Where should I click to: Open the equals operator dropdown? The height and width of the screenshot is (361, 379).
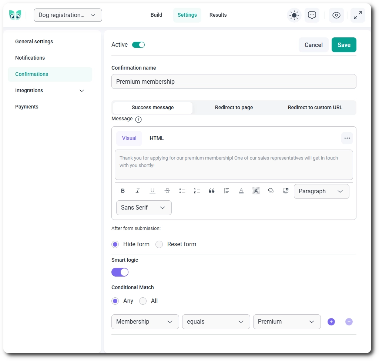click(216, 322)
